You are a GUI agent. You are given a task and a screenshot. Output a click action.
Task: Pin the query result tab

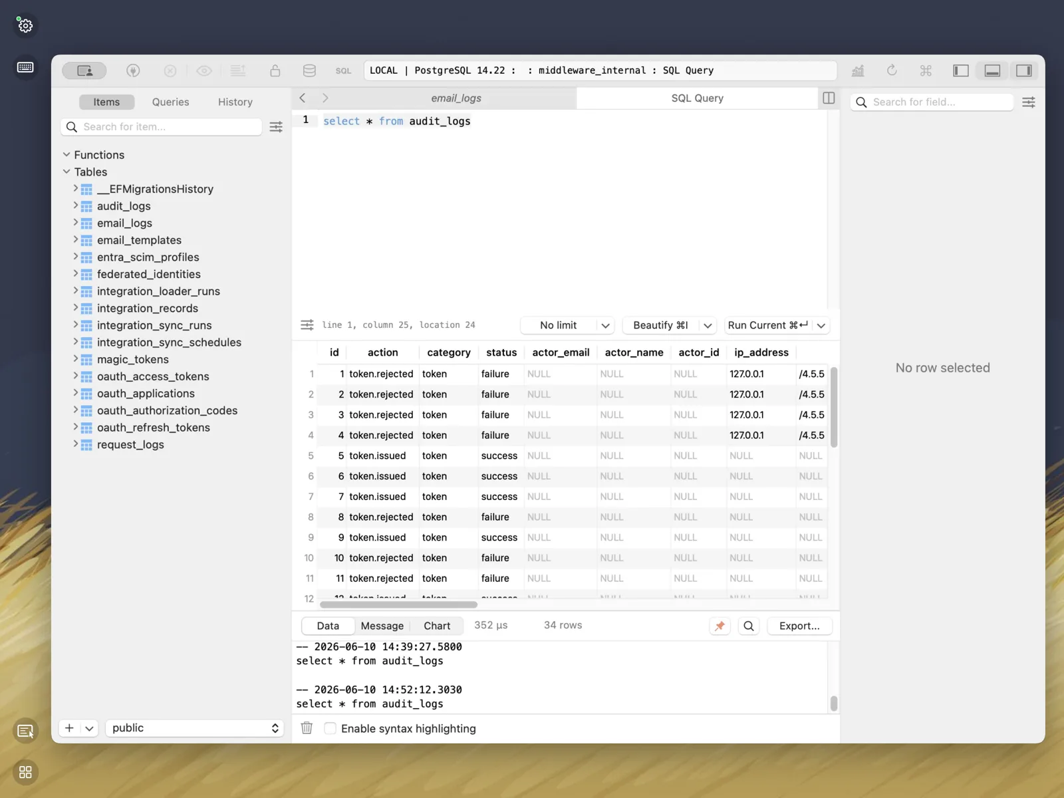720,626
